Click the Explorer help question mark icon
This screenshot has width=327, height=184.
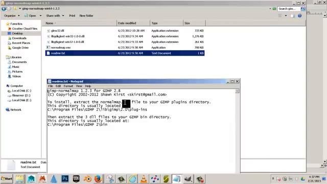click(300, 16)
